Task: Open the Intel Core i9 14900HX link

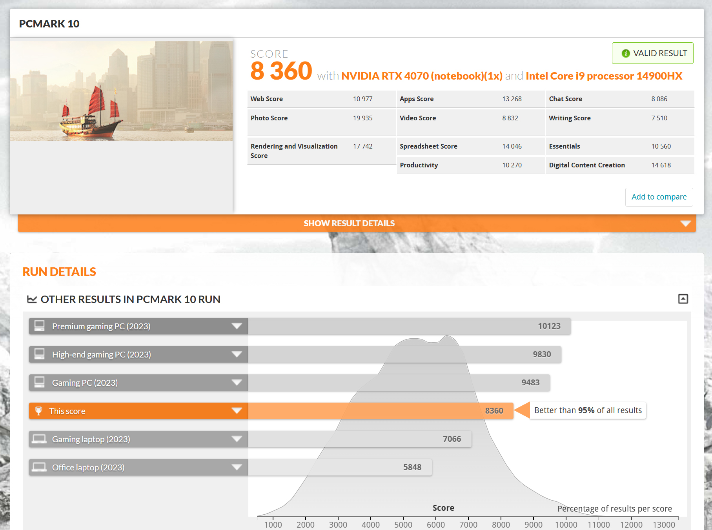Action: (604, 76)
